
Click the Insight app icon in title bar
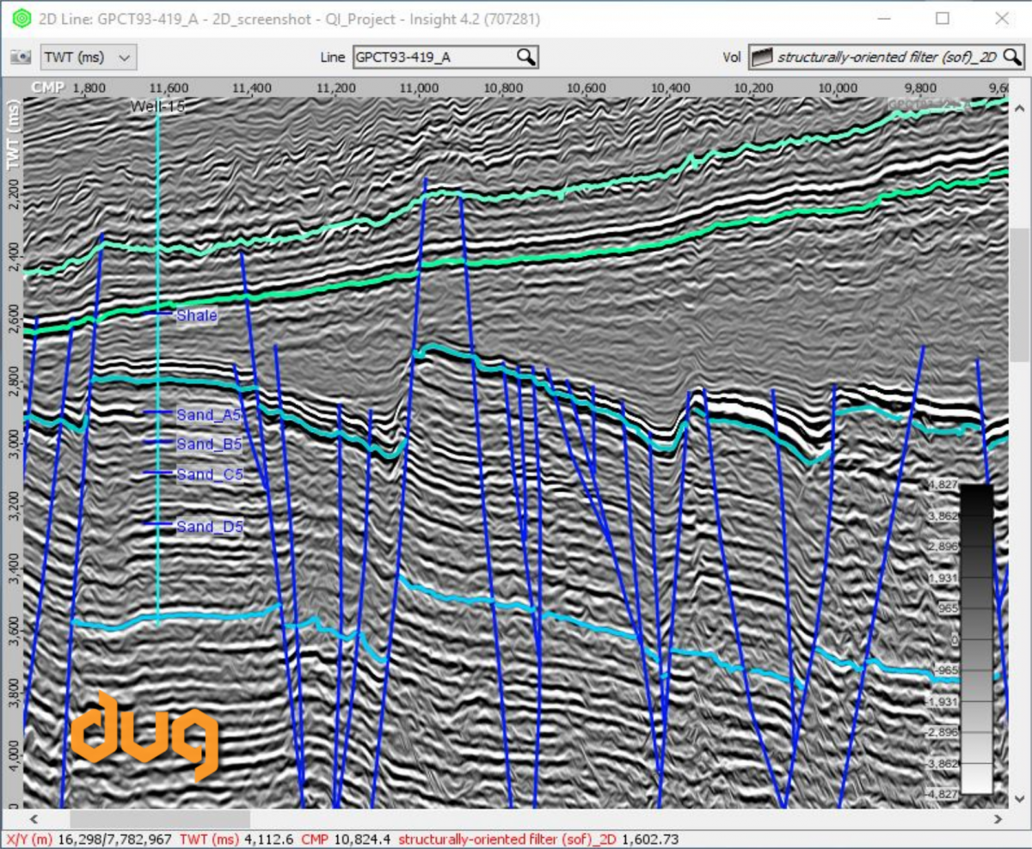tap(21, 17)
